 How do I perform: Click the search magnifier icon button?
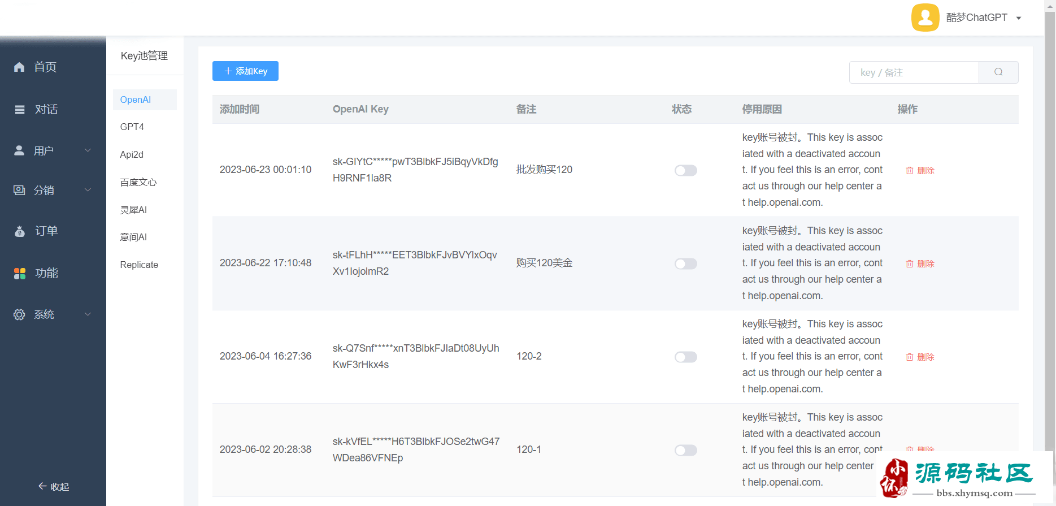coord(998,72)
